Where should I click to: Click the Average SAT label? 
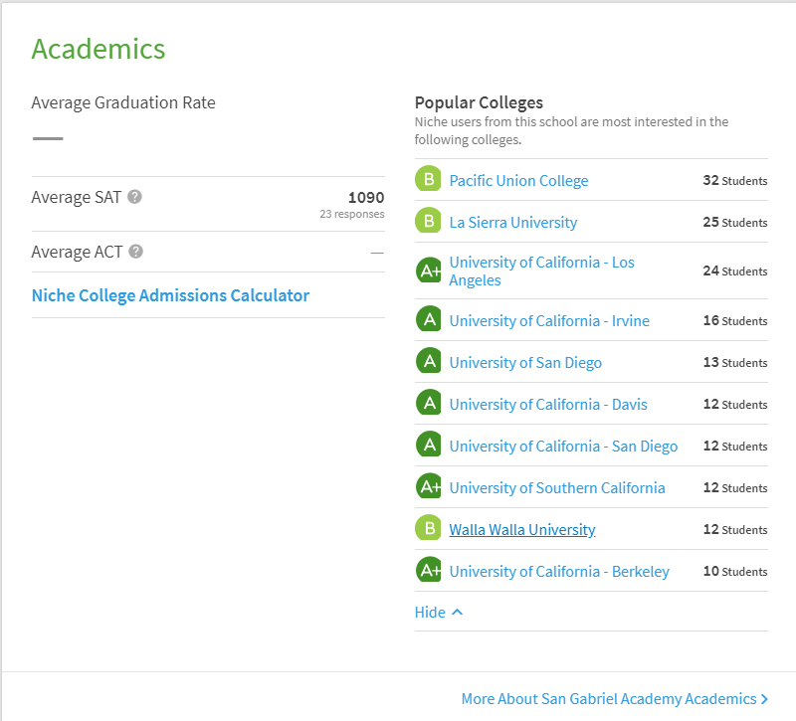pyautogui.click(x=77, y=197)
